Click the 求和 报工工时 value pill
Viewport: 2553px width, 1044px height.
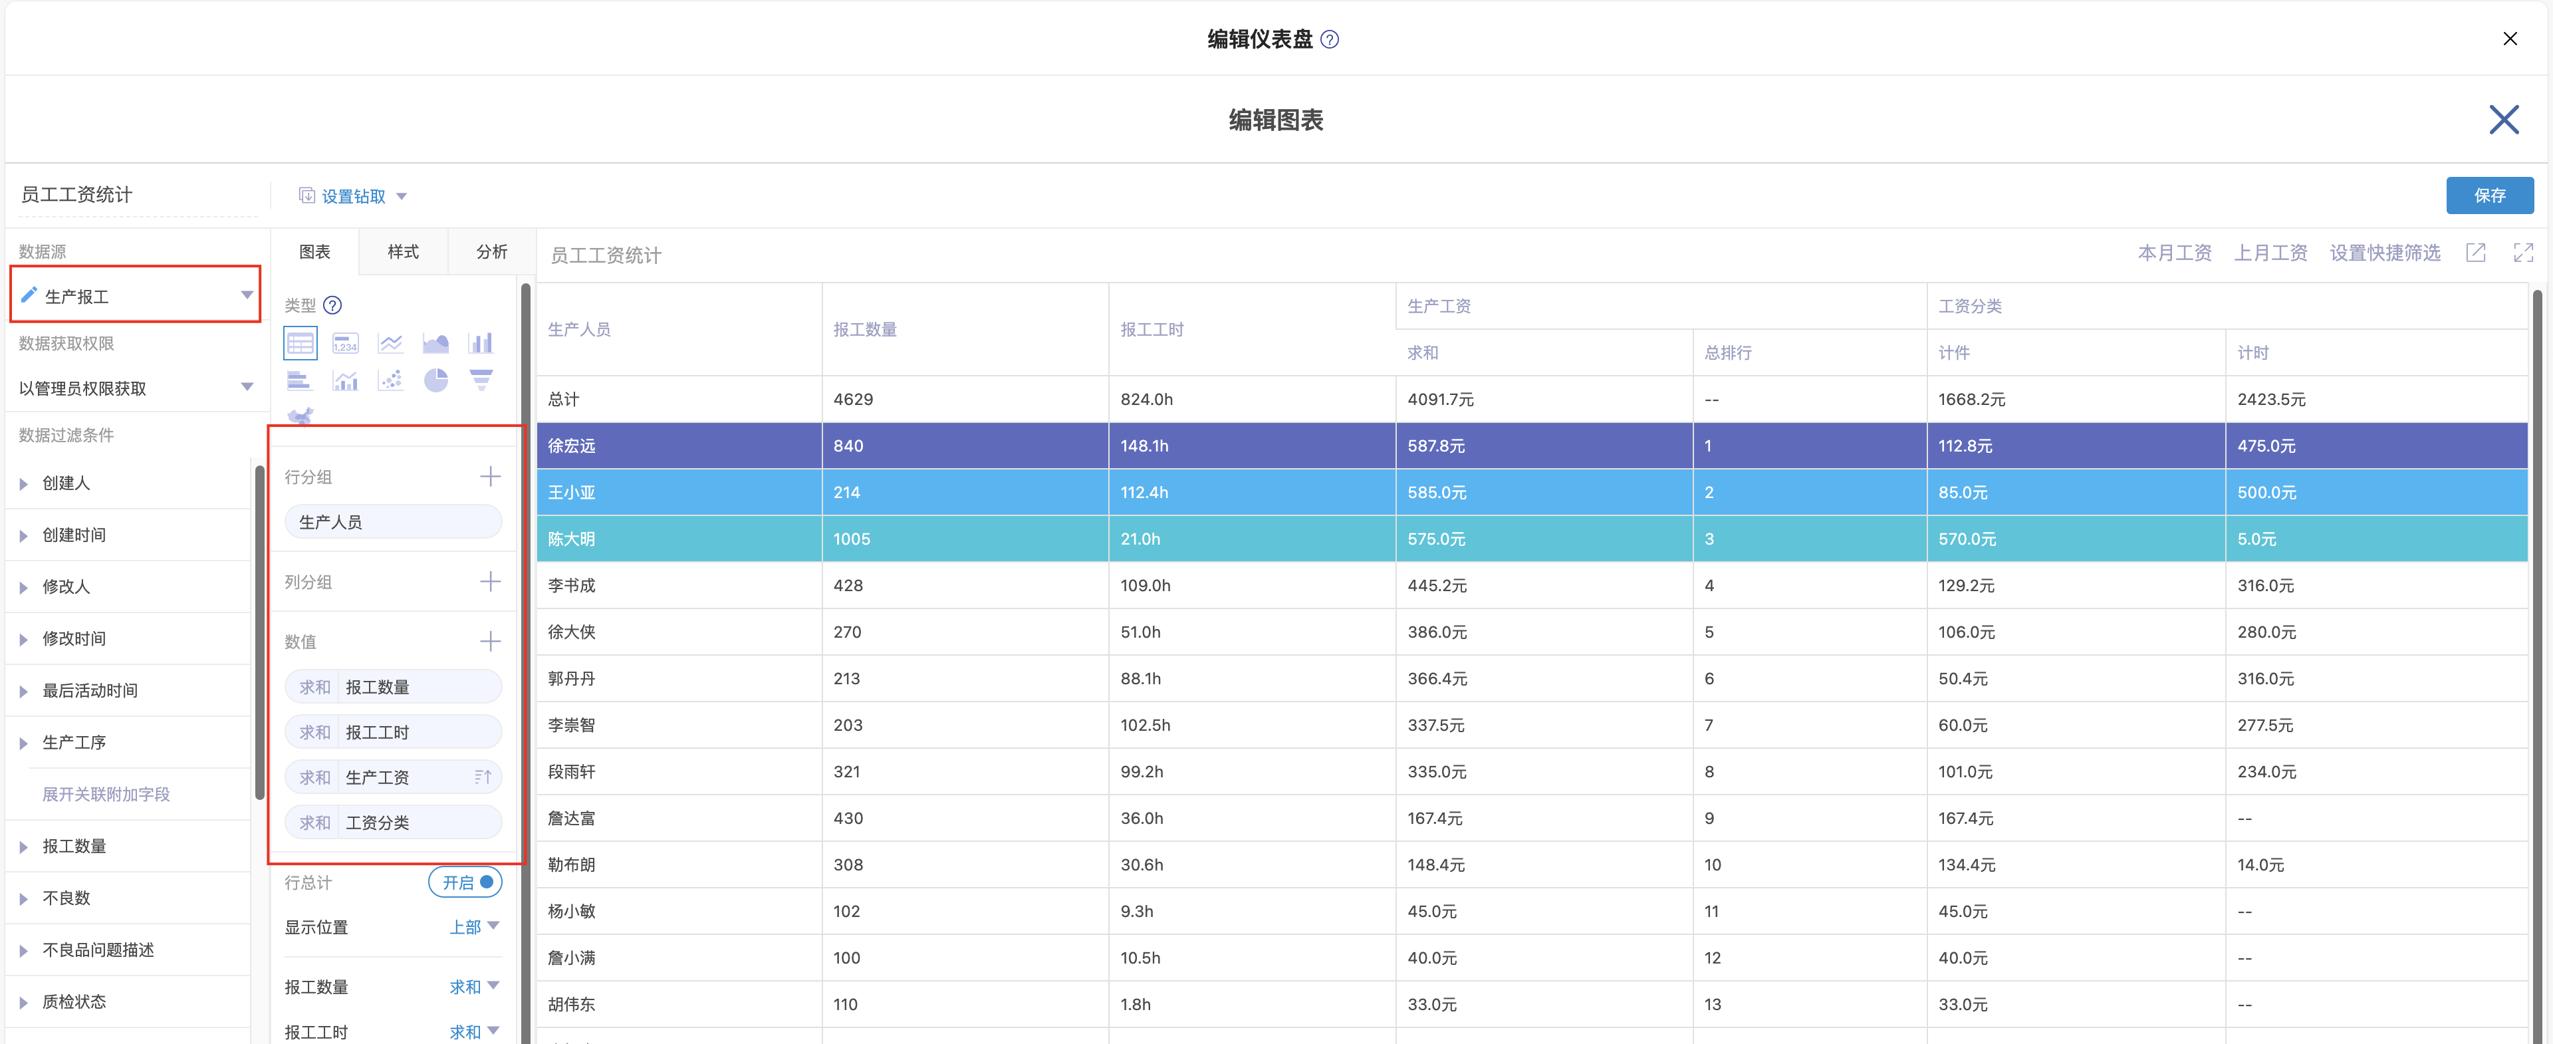click(394, 731)
